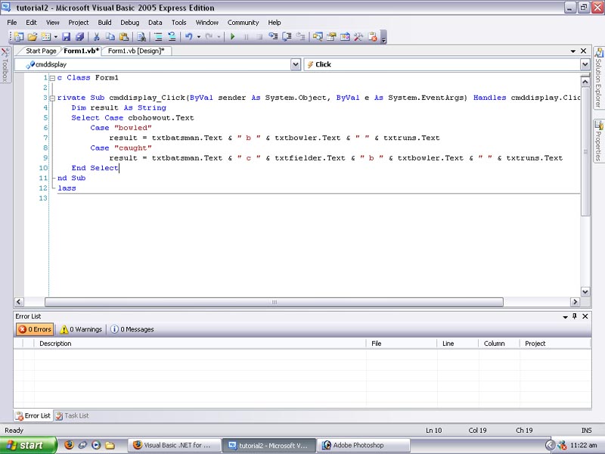Open the cmddisplay class name dropdown
Image resolution: width=605 pixels, height=454 pixels.
pos(296,64)
